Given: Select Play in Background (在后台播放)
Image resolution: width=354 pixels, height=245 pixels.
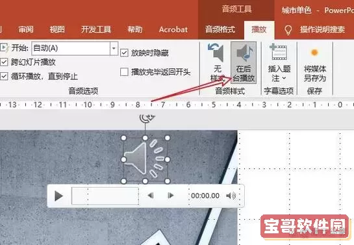Looking at the screenshot, I should pos(244,63).
